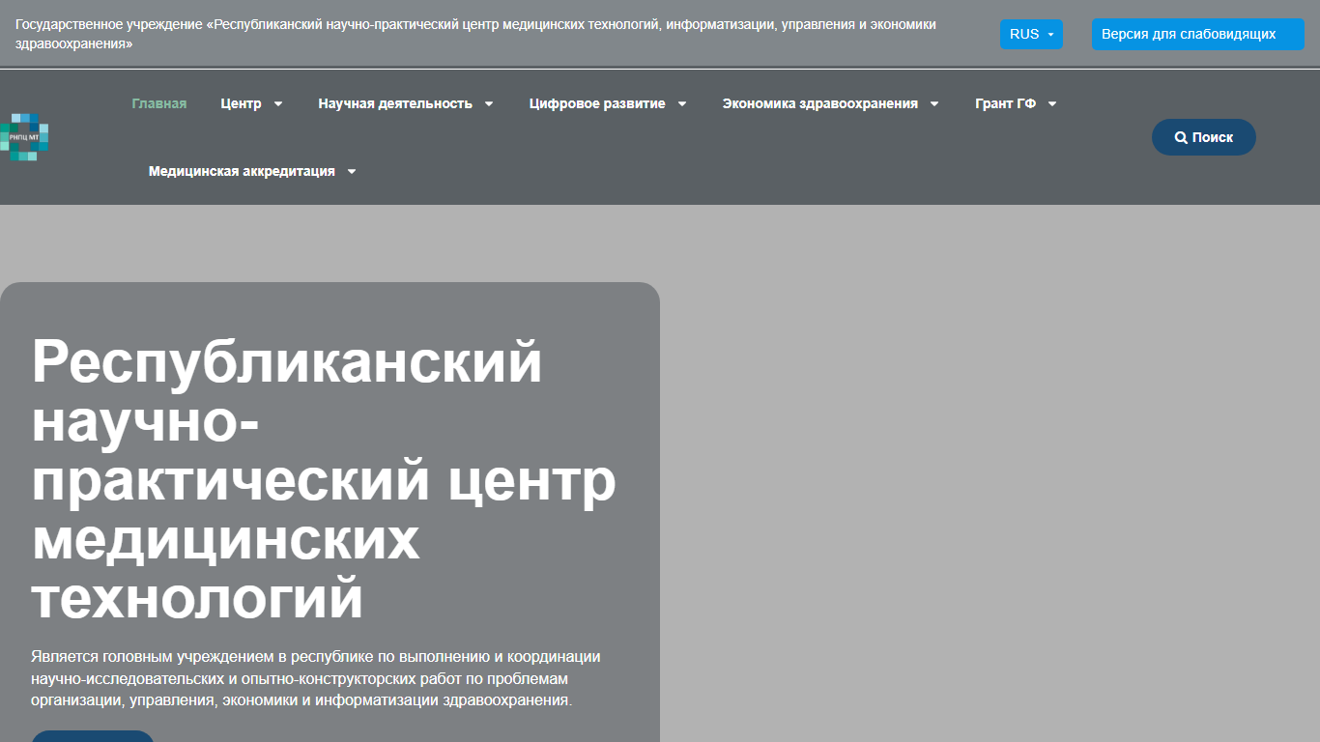Open Цифровое развитие menu

click(597, 103)
